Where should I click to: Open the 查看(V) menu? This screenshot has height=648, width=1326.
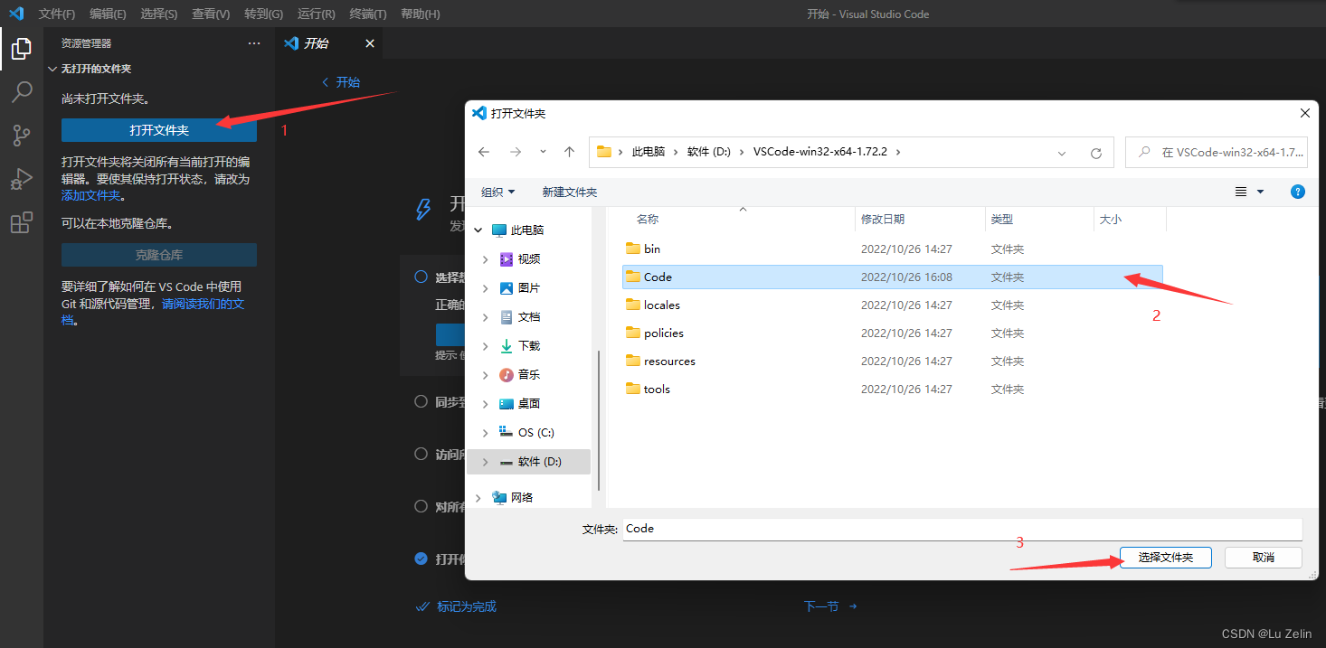[x=211, y=14]
